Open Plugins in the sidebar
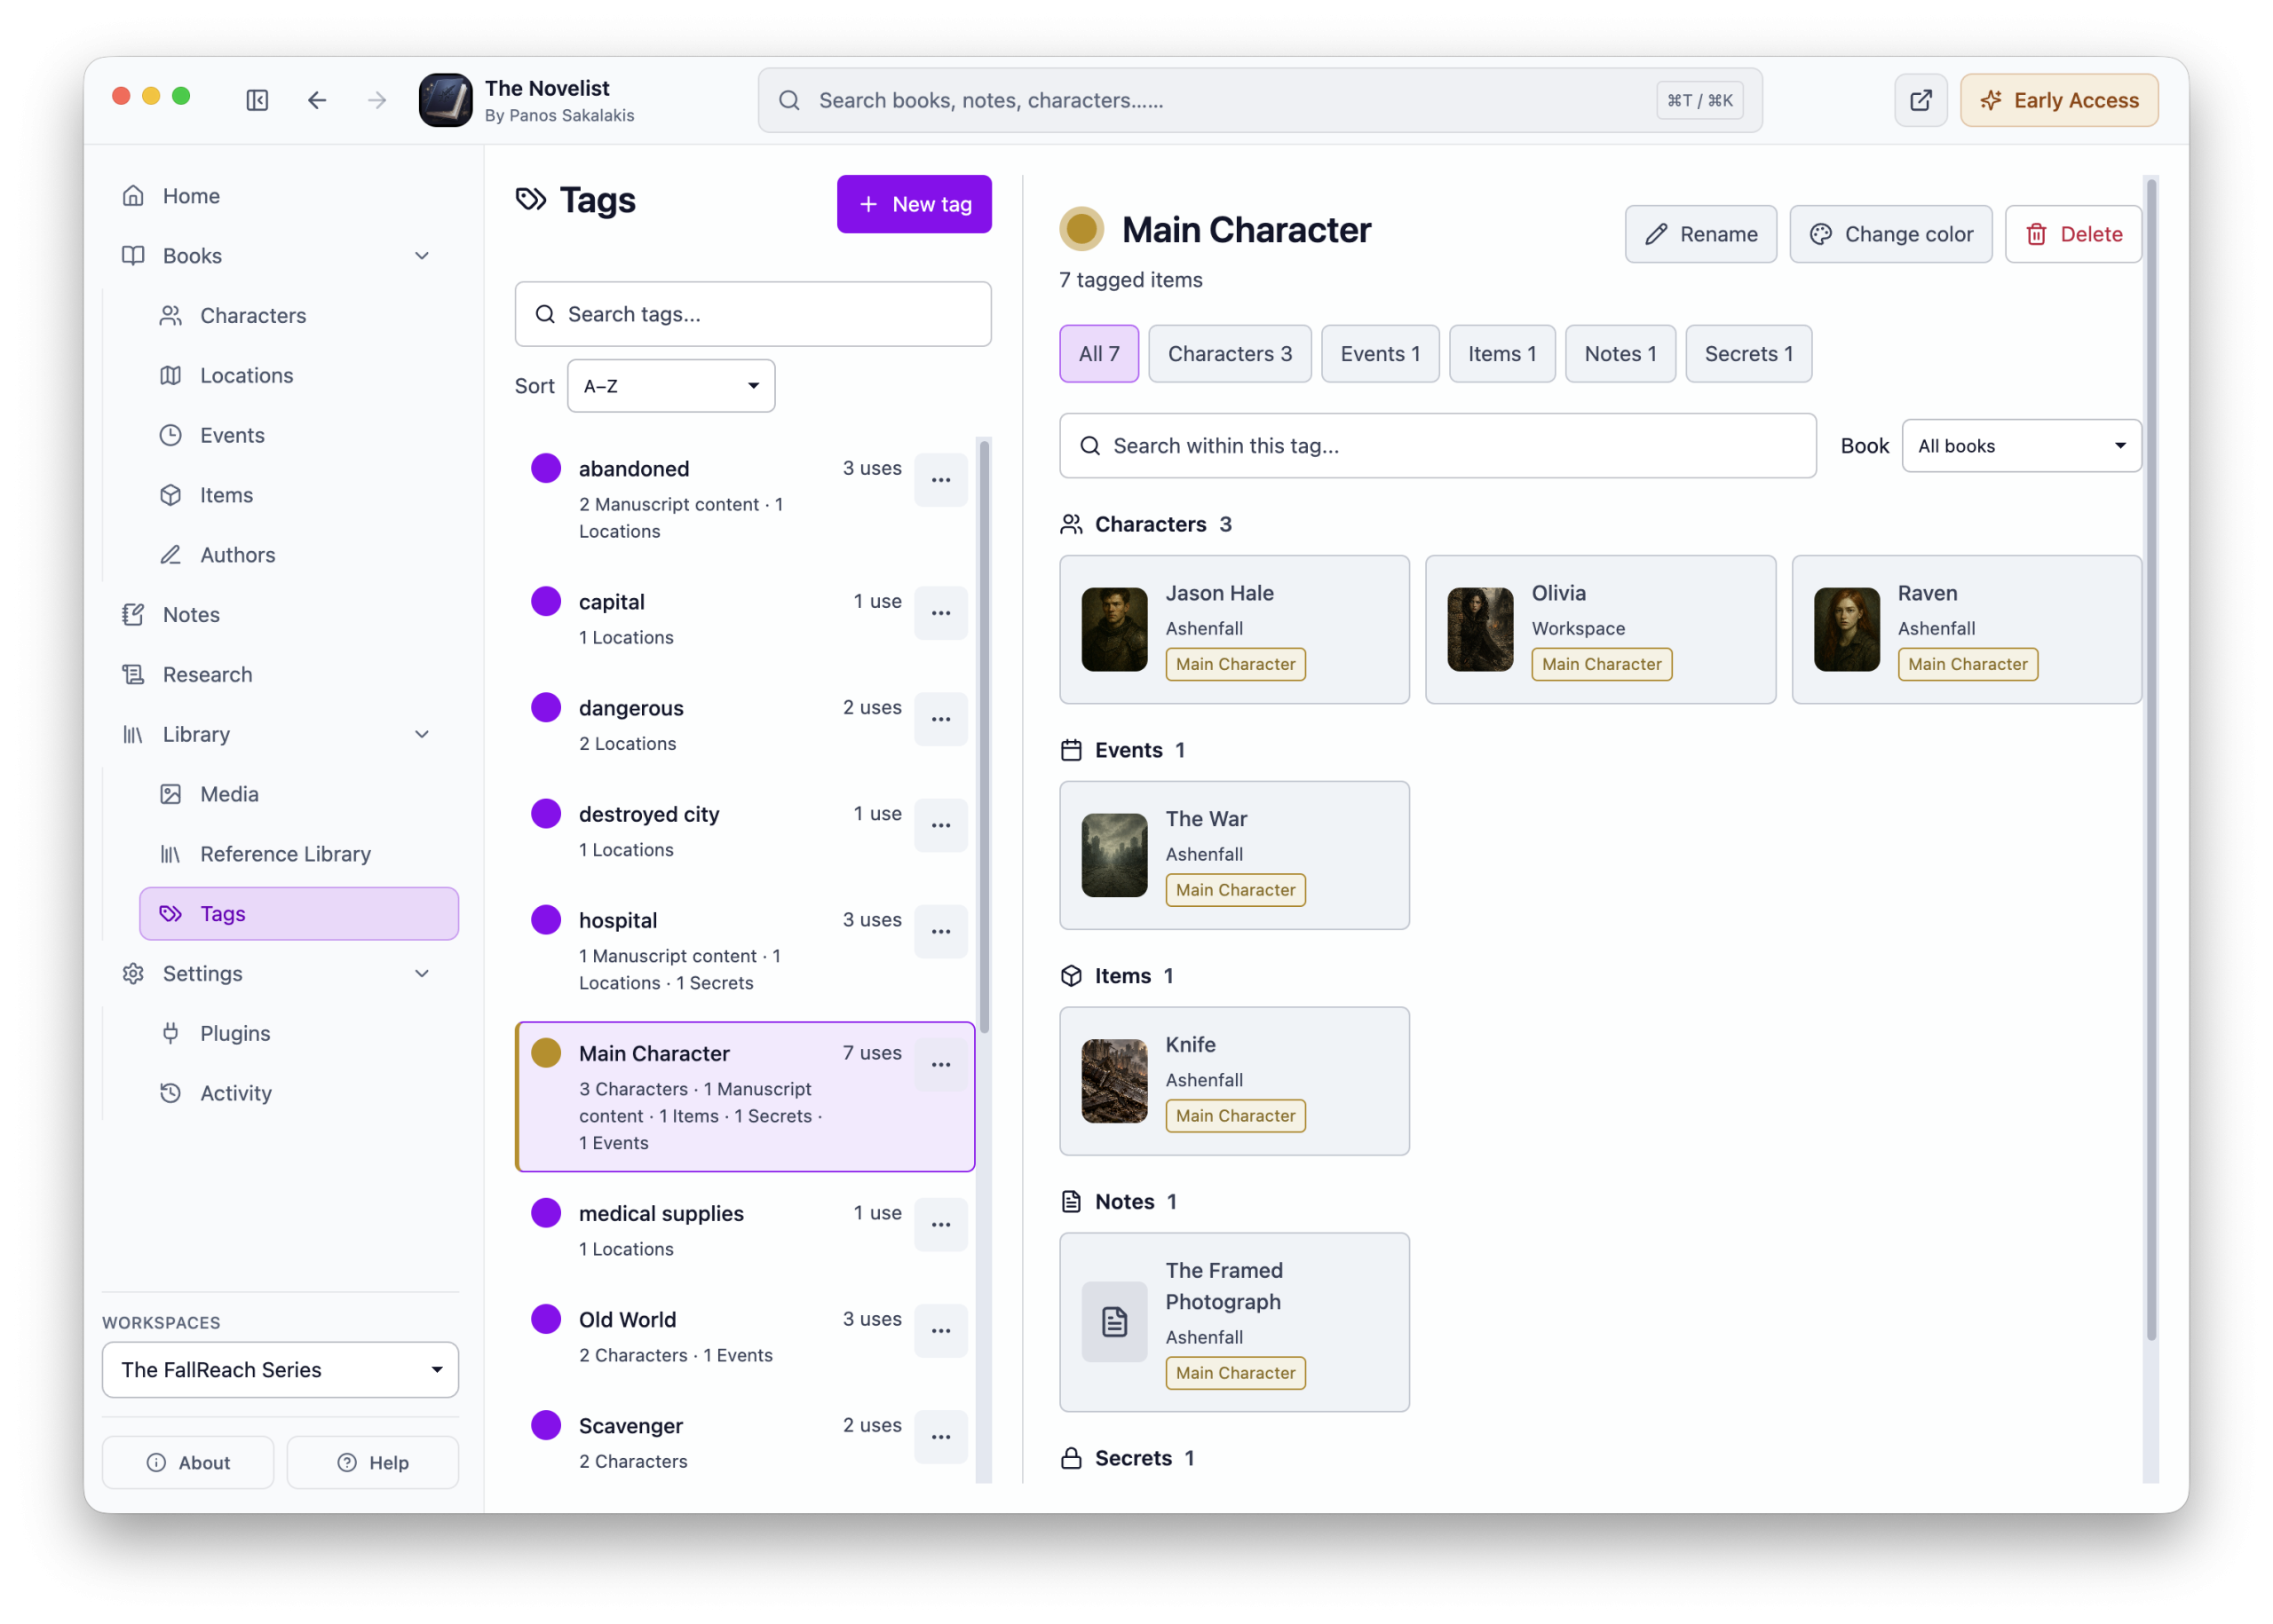Image resolution: width=2273 pixels, height=1624 pixels. (298, 1033)
